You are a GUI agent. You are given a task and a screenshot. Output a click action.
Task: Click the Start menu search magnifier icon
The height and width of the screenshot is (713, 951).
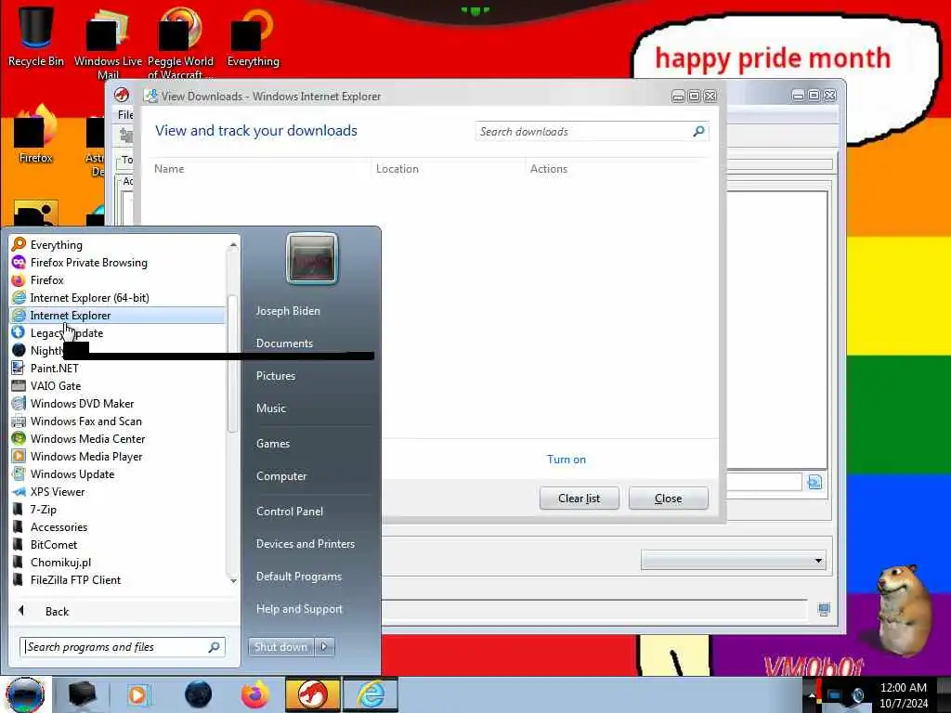pyautogui.click(x=215, y=647)
